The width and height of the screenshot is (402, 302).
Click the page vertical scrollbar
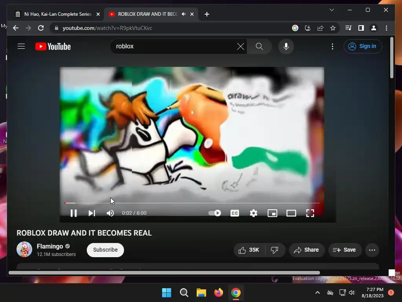tap(391, 57)
